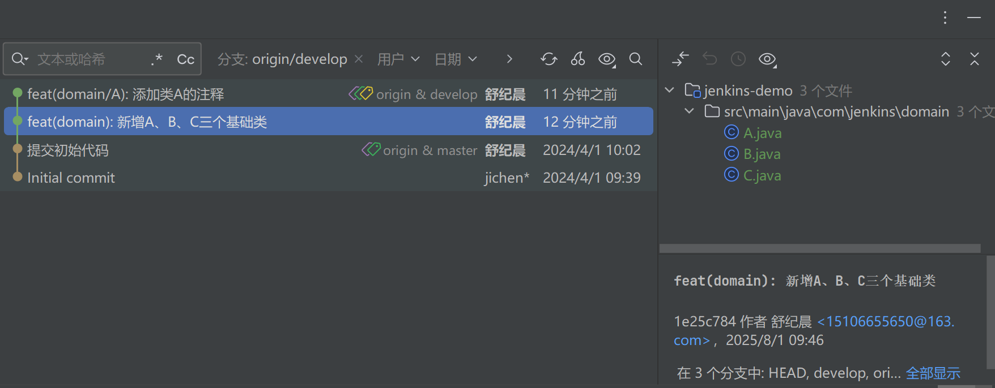
Task: Open details pane view options eye icon
Action: pyautogui.click(x=768, y=59)
